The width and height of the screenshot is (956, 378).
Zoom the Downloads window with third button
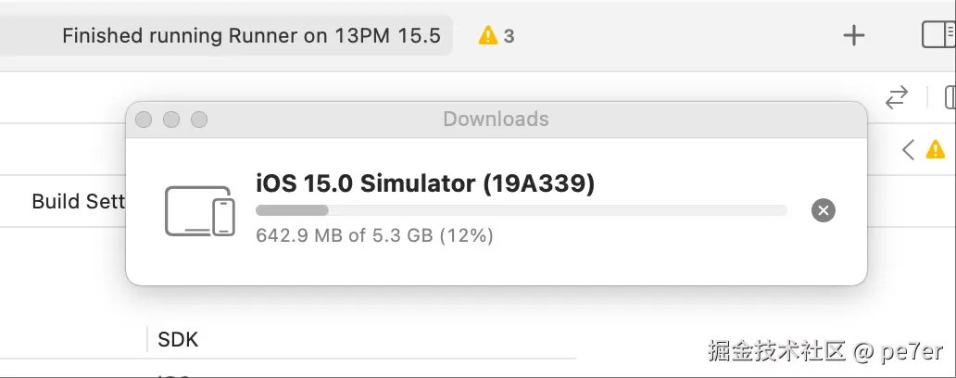(198, 120)
